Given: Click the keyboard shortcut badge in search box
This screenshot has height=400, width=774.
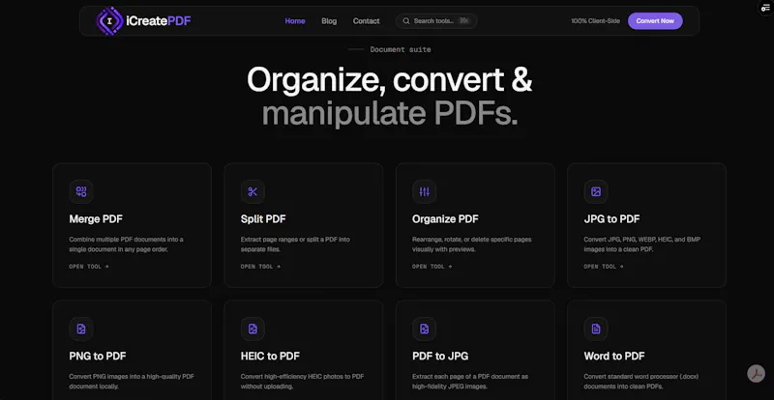Looking at the screenshot, I should tap(464, 21).
